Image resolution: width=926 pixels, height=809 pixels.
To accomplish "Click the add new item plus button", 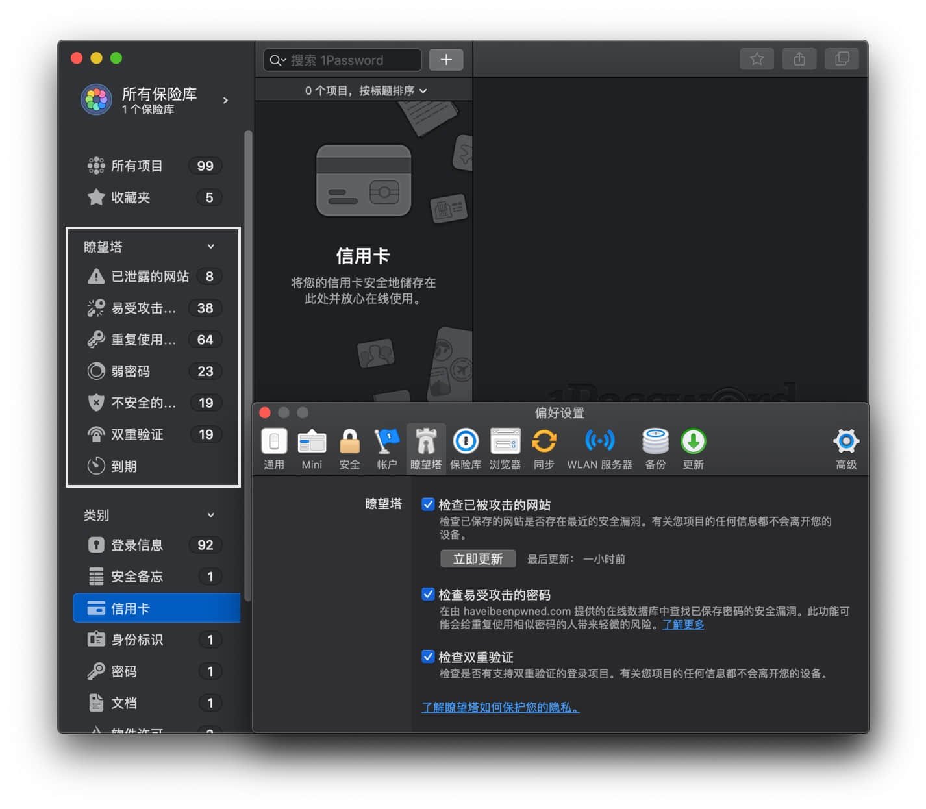I will pos(446,60).
